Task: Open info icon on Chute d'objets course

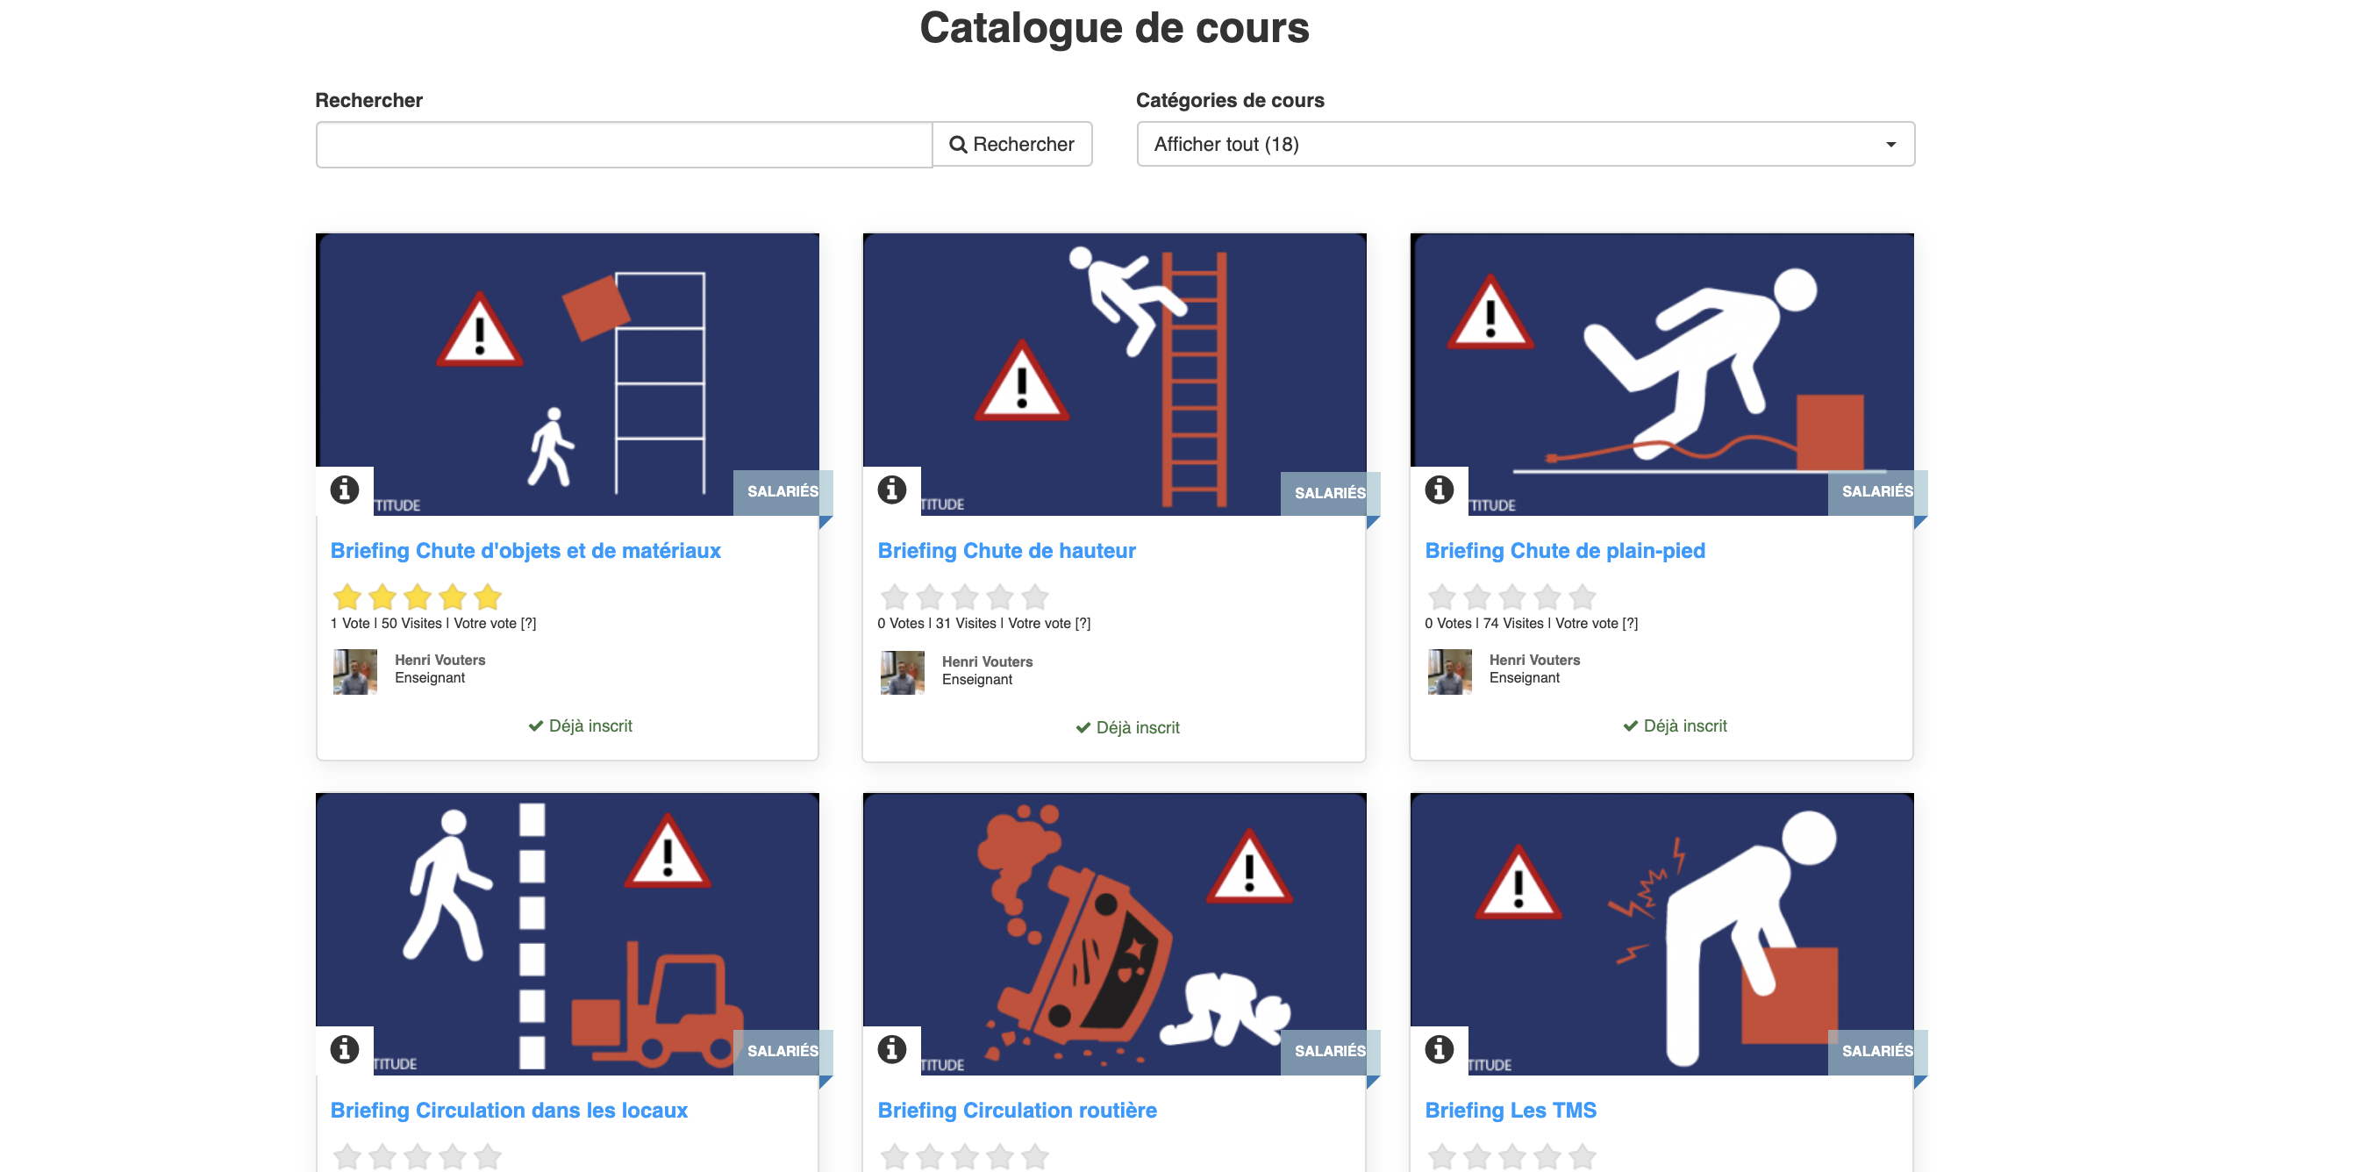Action: pos(344,490)
